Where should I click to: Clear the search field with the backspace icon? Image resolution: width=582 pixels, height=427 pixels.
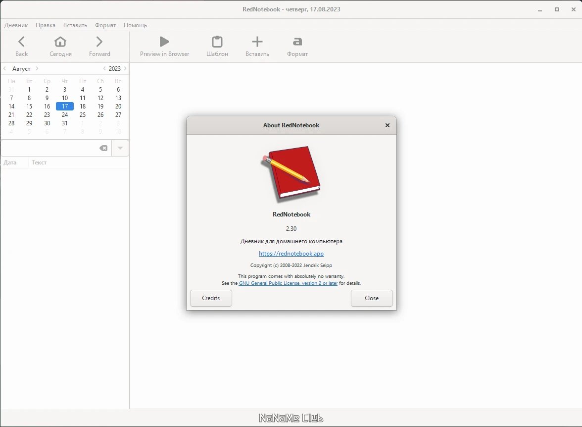coord(103,148)
